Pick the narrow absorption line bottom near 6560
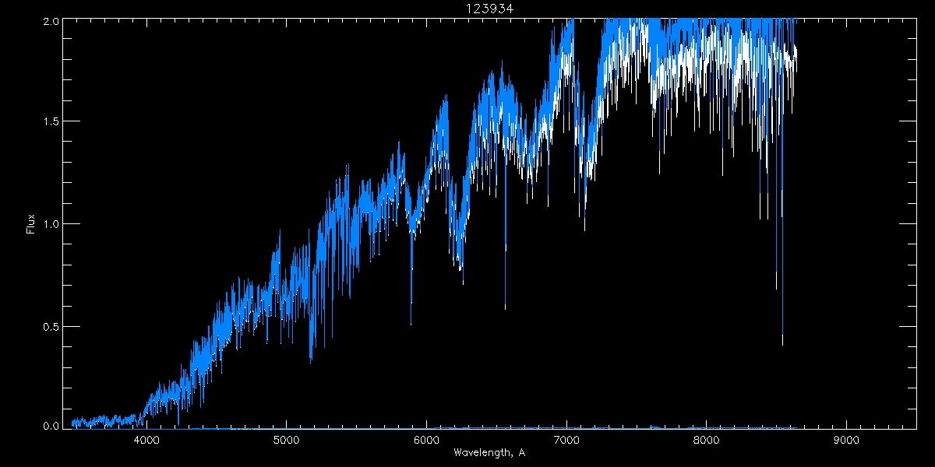This screenshot has height=467, width=935. [x=505, y=308]
